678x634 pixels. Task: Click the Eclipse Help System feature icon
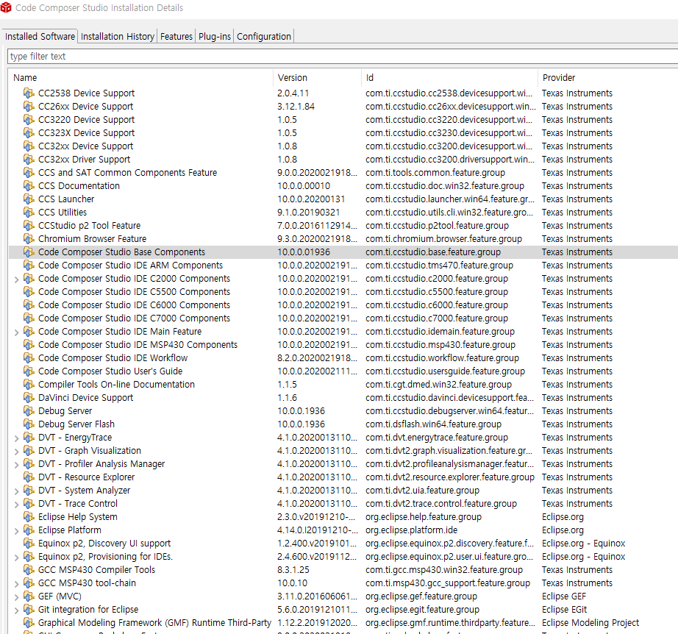pos(29,517)
